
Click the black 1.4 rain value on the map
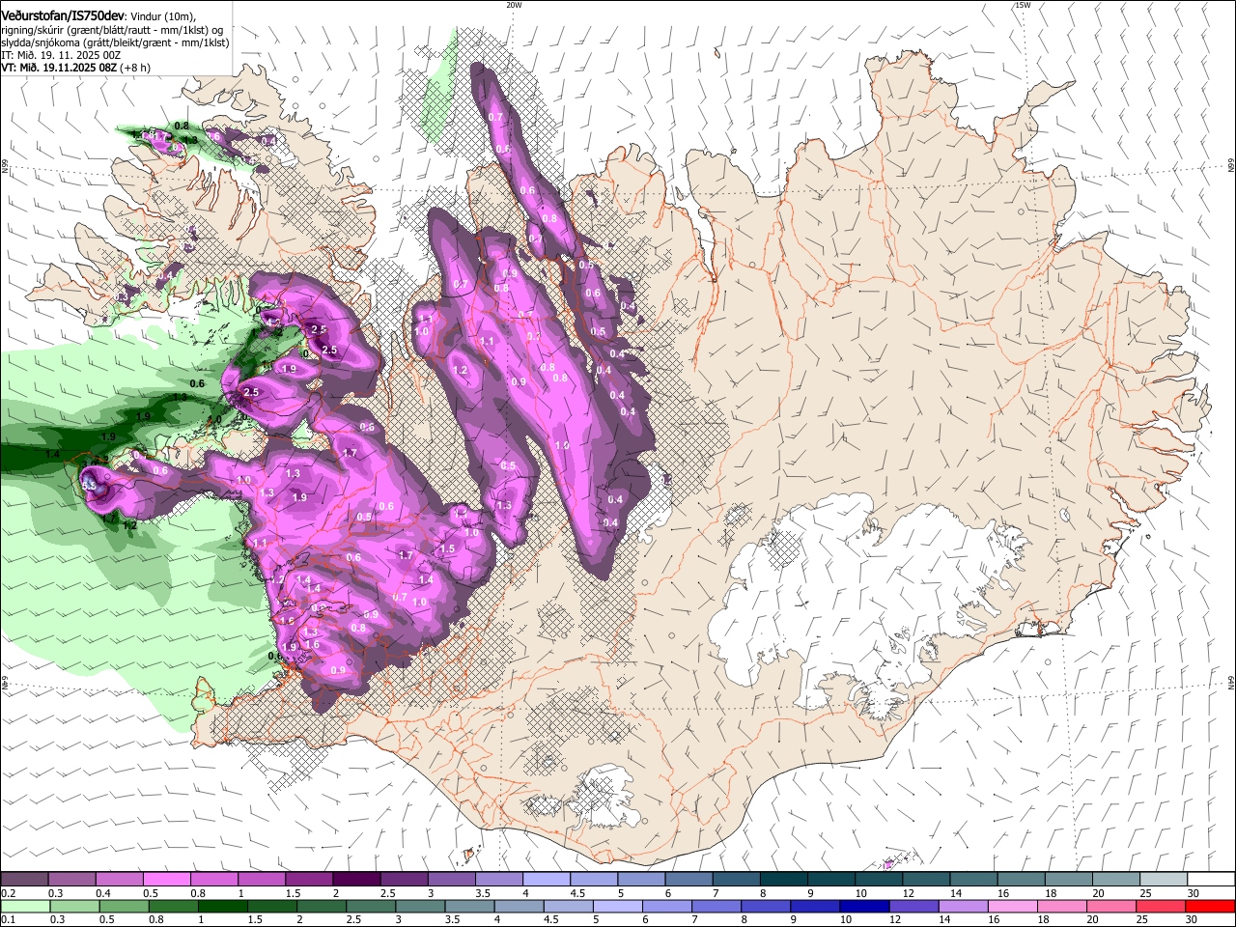click(52, 454)
